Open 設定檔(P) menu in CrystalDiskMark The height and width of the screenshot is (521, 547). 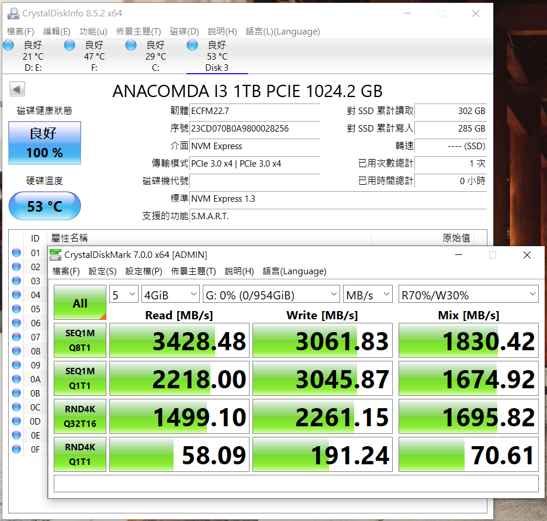coord(144,271)
